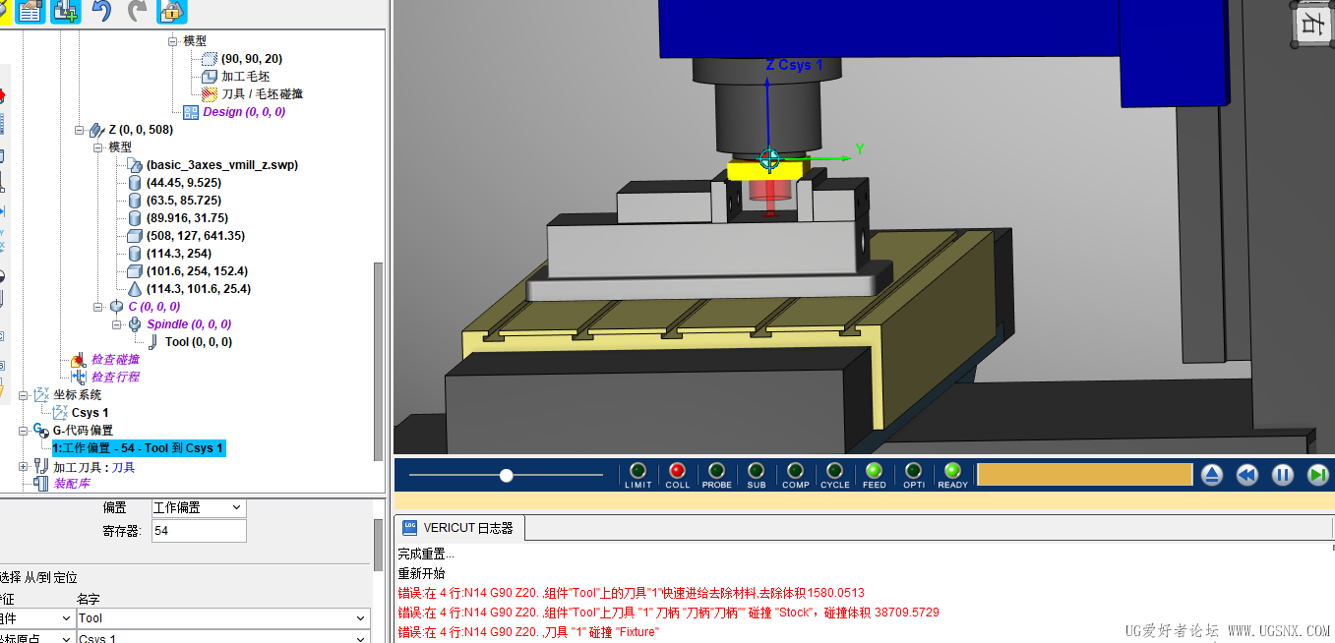Collapse the 坐标系统 coordinate systems node
The width and height of the screenshot is (1335, 643).
24,395
